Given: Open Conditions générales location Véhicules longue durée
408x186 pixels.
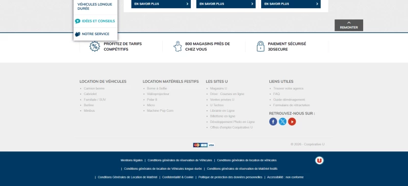Looking at the screenshot, I should (163, 169).
